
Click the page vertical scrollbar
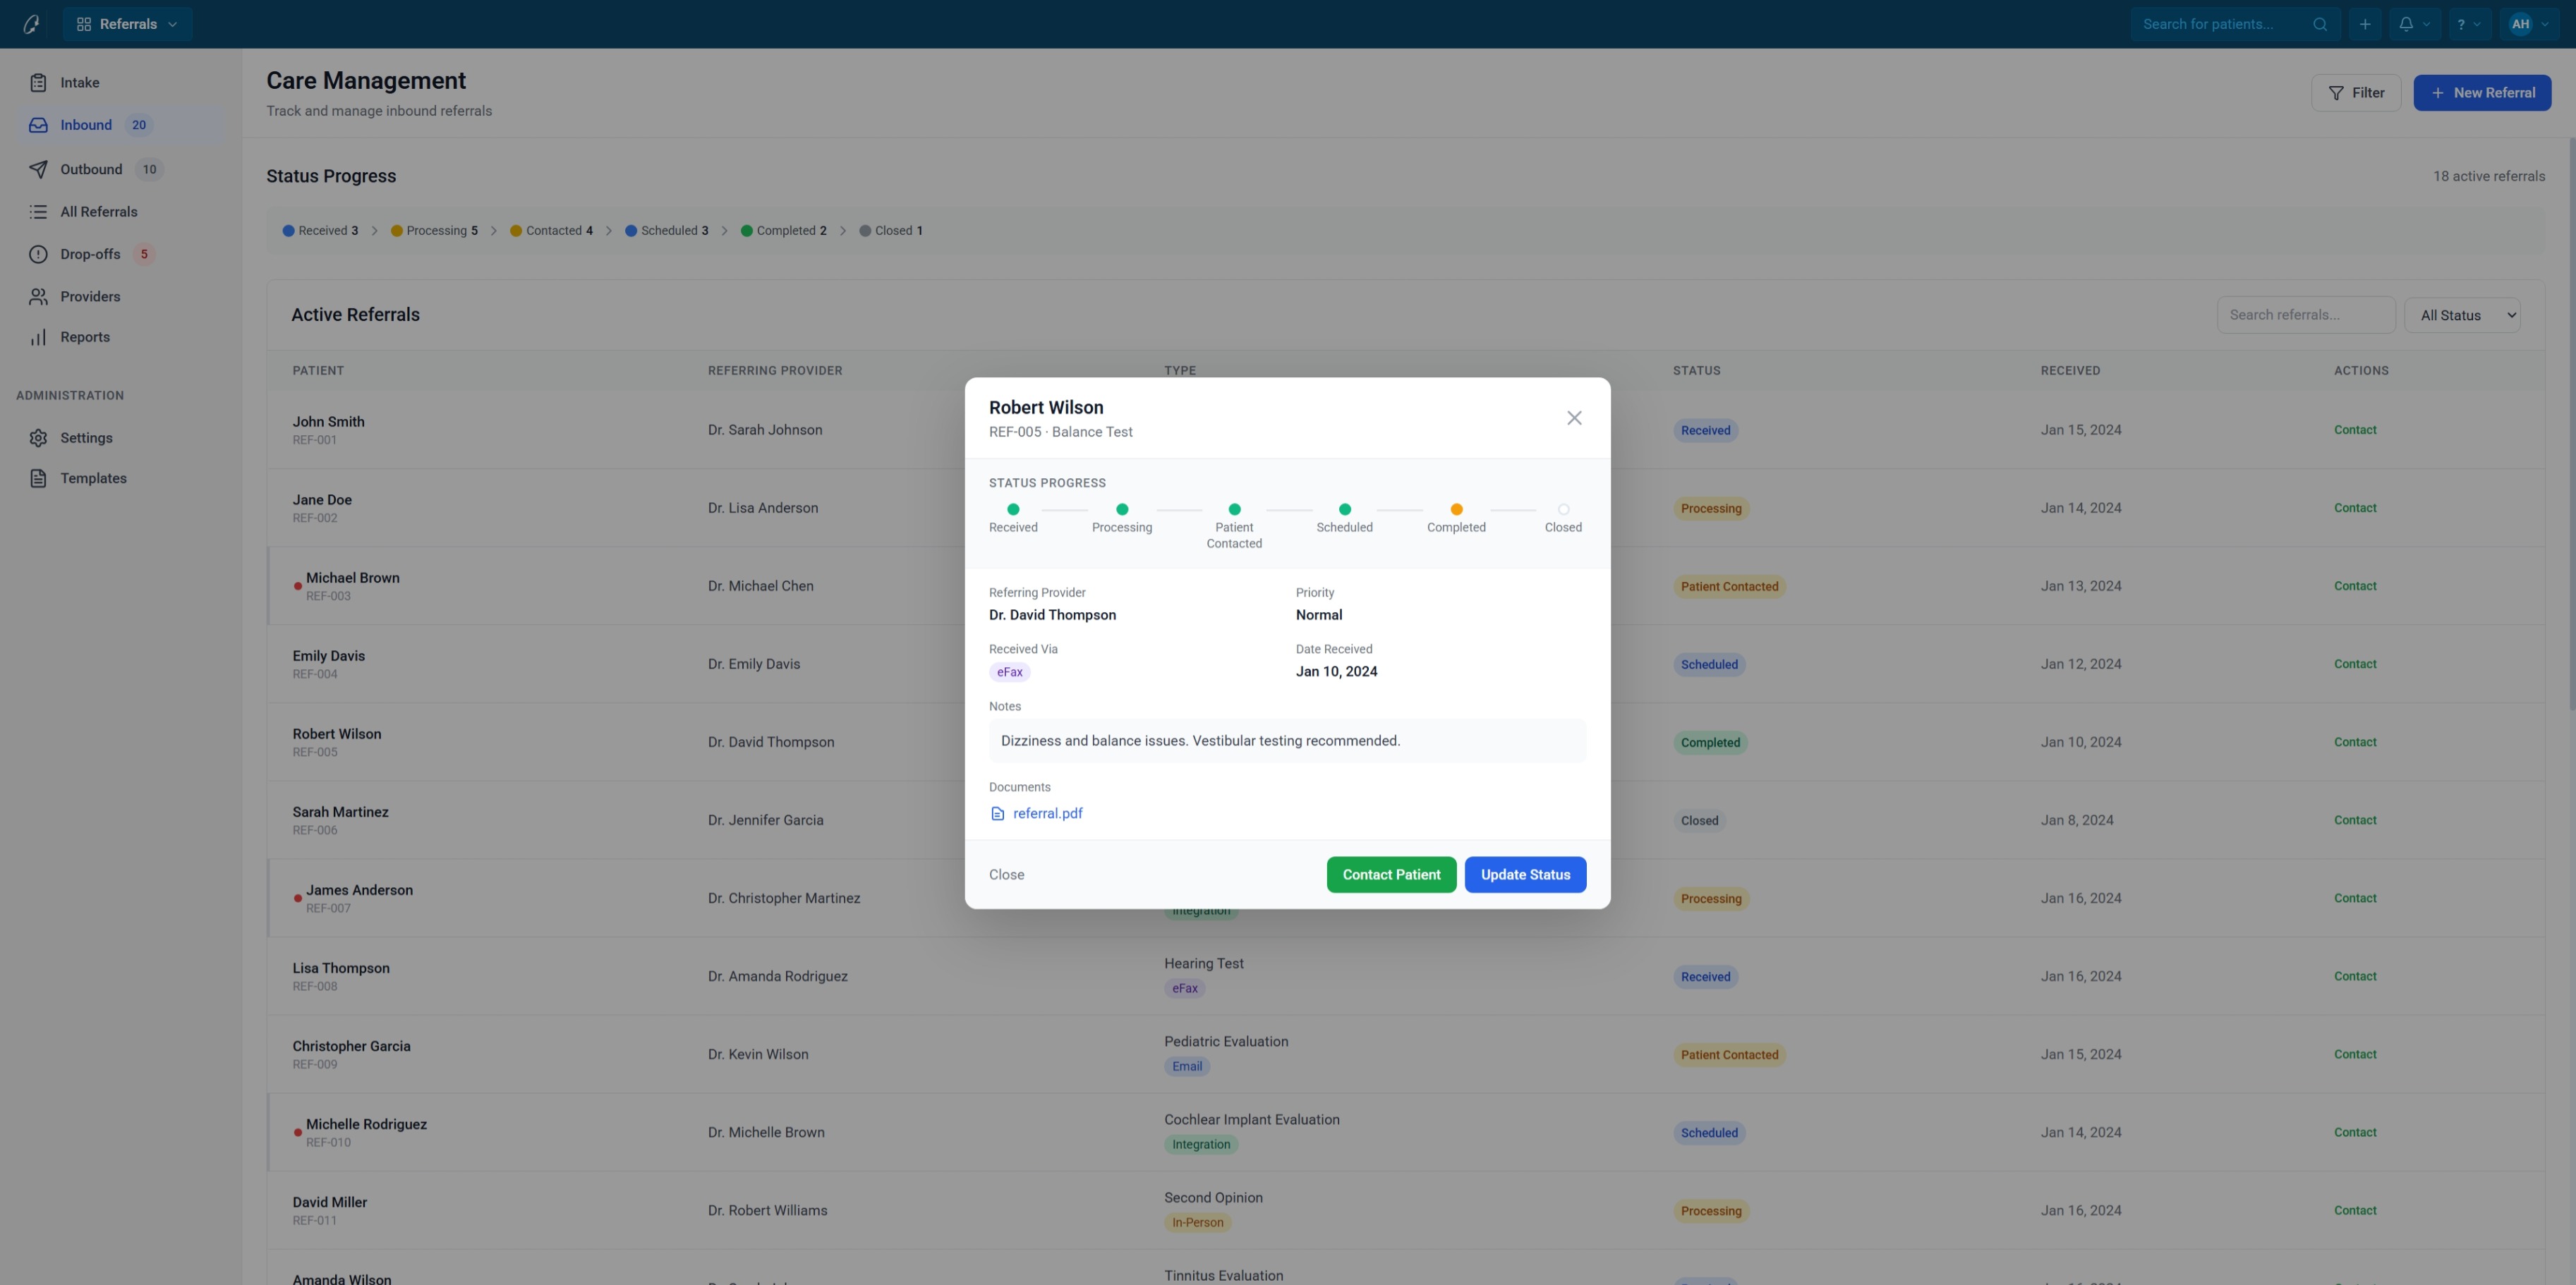click(x=2571, y=425)
